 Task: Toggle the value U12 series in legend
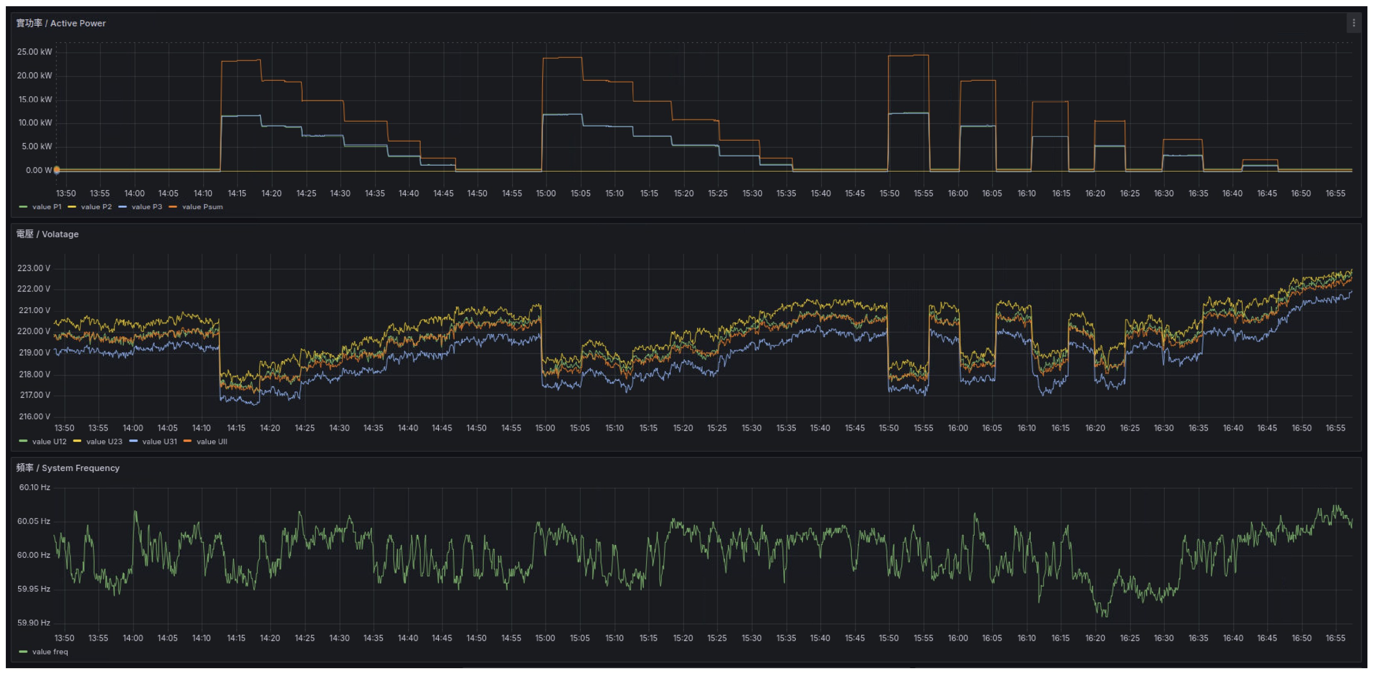pyautogui.click(x=49, y=442)
